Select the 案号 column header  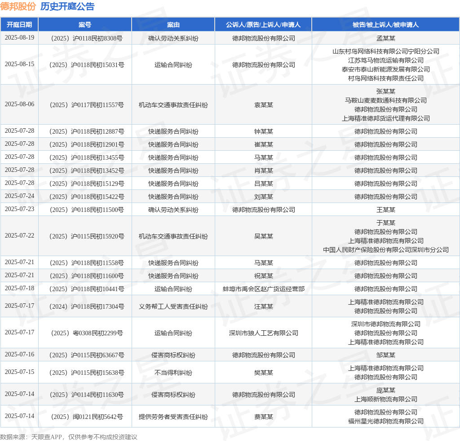(x=85, y=25)
